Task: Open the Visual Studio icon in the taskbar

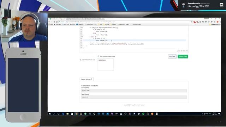Action: pos(112,114)
